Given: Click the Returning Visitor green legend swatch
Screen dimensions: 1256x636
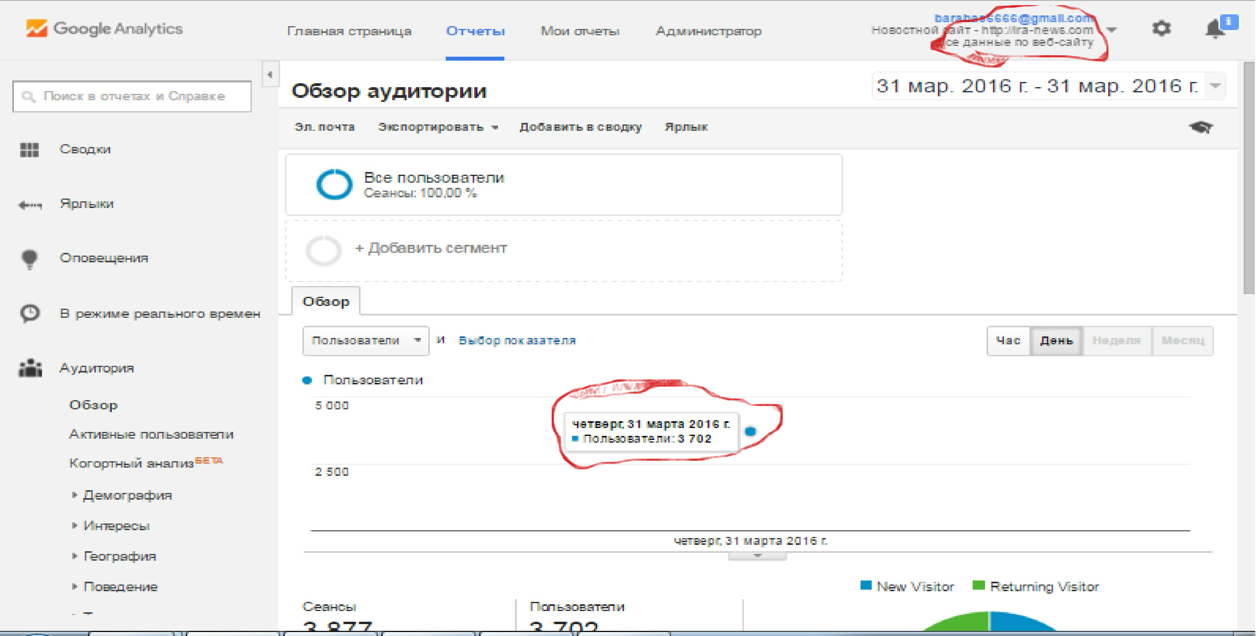Looking at the screenshot, I should click(x=979, y=586).
